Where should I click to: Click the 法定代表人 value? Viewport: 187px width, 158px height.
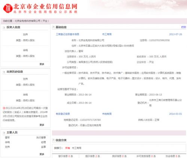pyautogui.click(x=81, y=51)
